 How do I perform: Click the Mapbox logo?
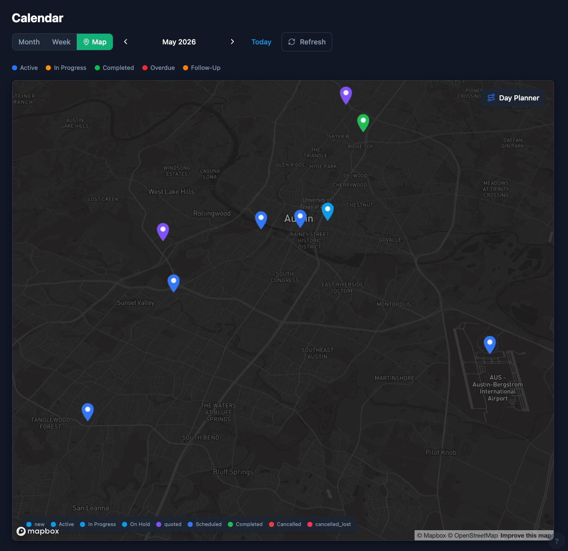(38, 531)
